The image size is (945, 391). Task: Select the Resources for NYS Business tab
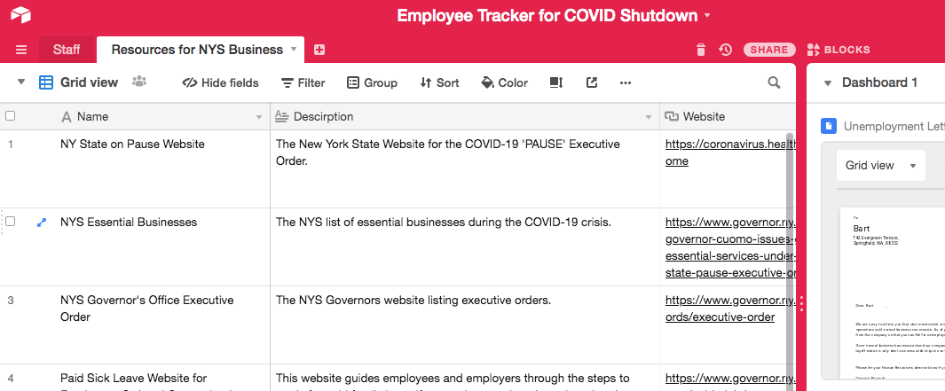197,50
